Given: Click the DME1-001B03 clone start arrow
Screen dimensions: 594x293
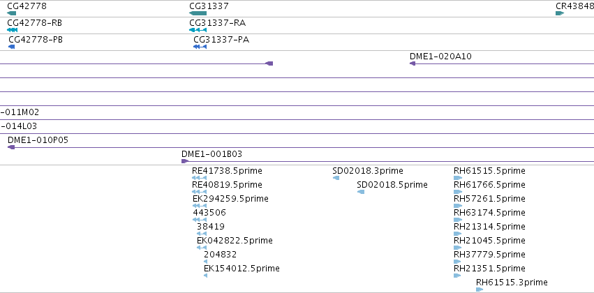Looking at the screenshot, I should [185, 161].
